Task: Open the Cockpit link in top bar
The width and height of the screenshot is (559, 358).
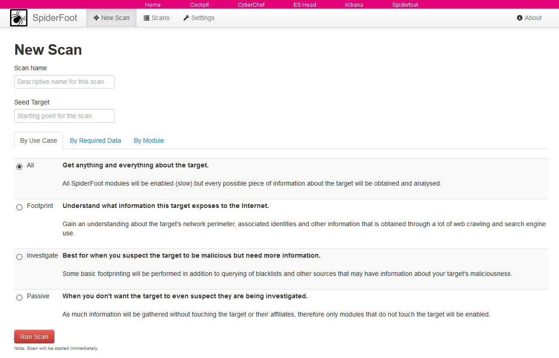Action: [x=199, y=5]
